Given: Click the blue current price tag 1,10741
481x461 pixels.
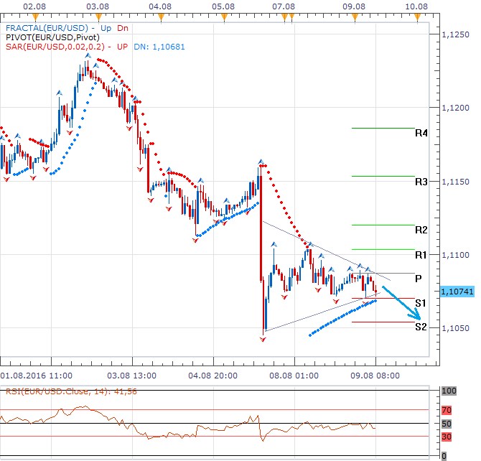Looking at the screenshot, I should pyautogui.click(x=457, y=292).
